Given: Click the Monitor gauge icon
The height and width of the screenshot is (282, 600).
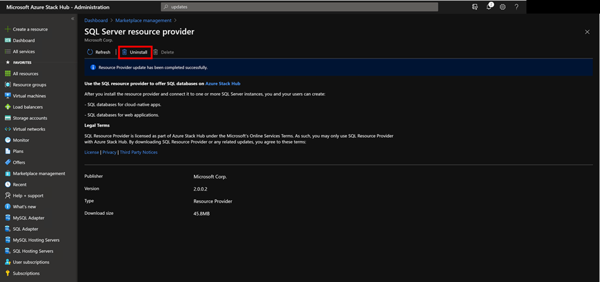Looking at the screenshot, I should click(x=7, y=140).
